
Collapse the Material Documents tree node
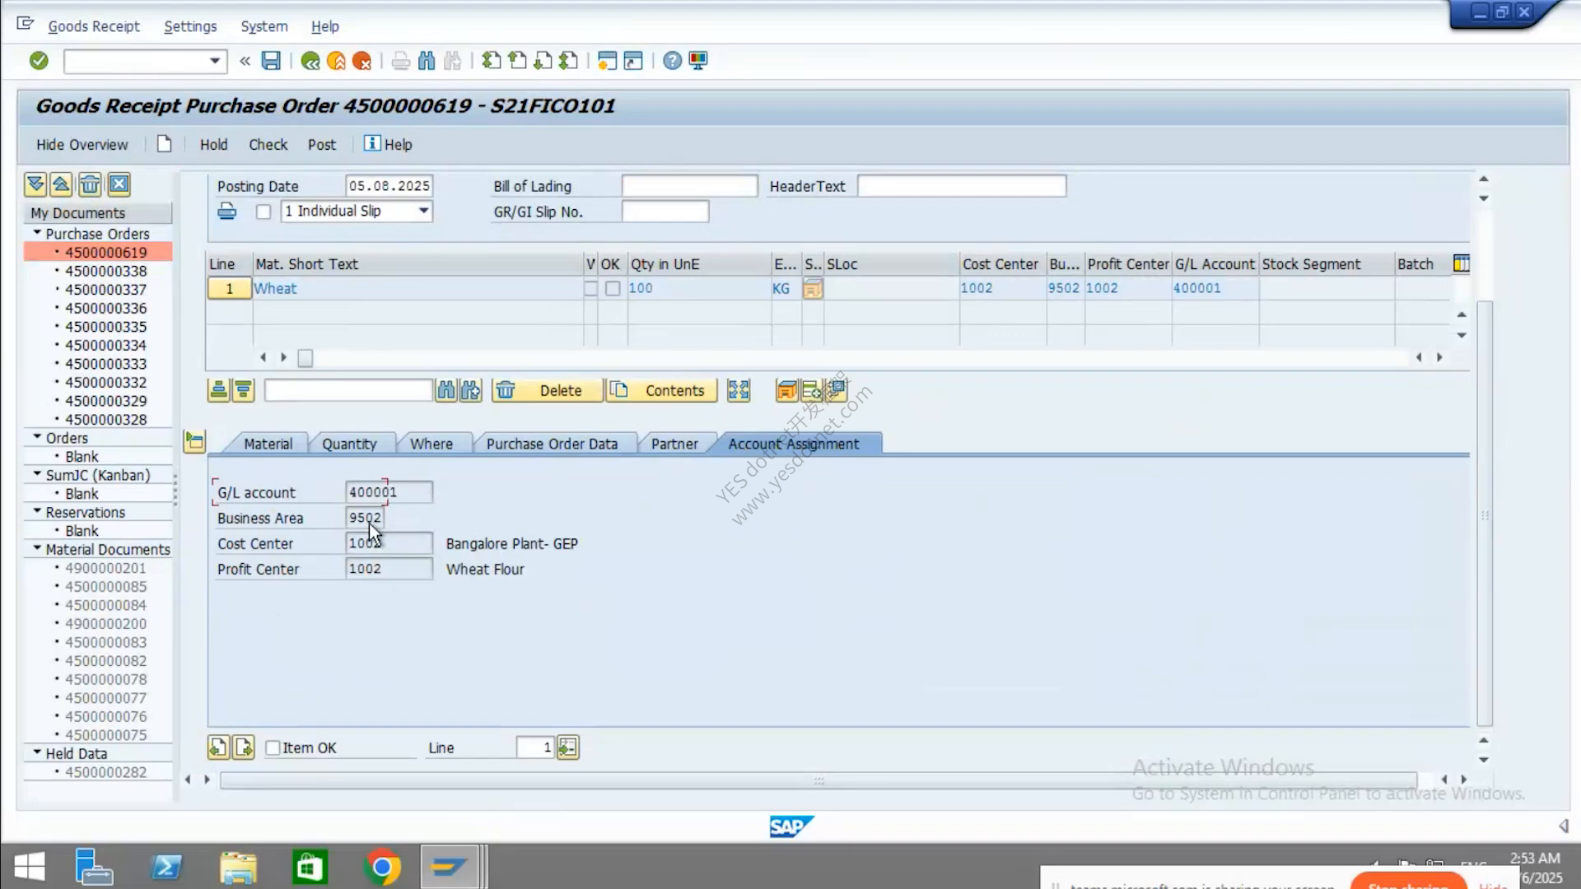(x=37, y=548)
